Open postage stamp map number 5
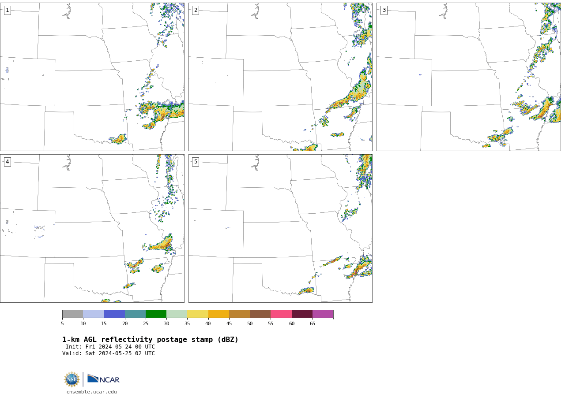This screenshot has width=565, height=397. click(280, 228)
